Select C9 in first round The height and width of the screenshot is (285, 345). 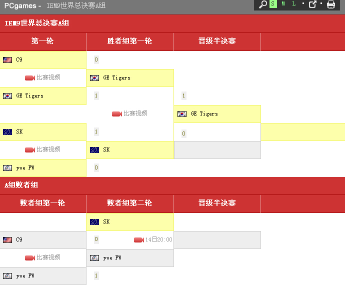[19, 59]
